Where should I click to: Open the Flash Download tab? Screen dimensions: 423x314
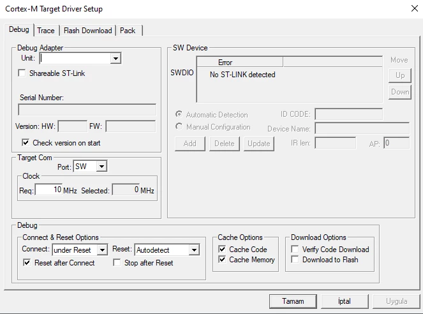tap(87, 31)
